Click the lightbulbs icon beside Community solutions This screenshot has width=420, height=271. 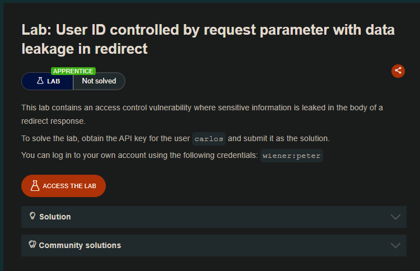click(x=32, y=245)
